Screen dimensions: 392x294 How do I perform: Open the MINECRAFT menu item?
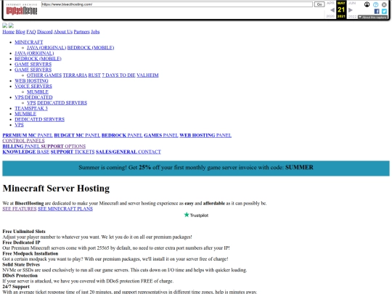(29, 42)
